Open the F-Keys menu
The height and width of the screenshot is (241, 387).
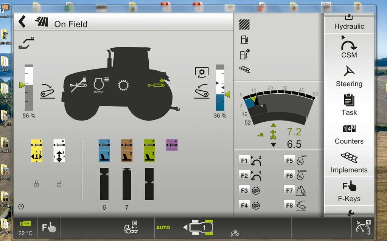coord(349,191)
